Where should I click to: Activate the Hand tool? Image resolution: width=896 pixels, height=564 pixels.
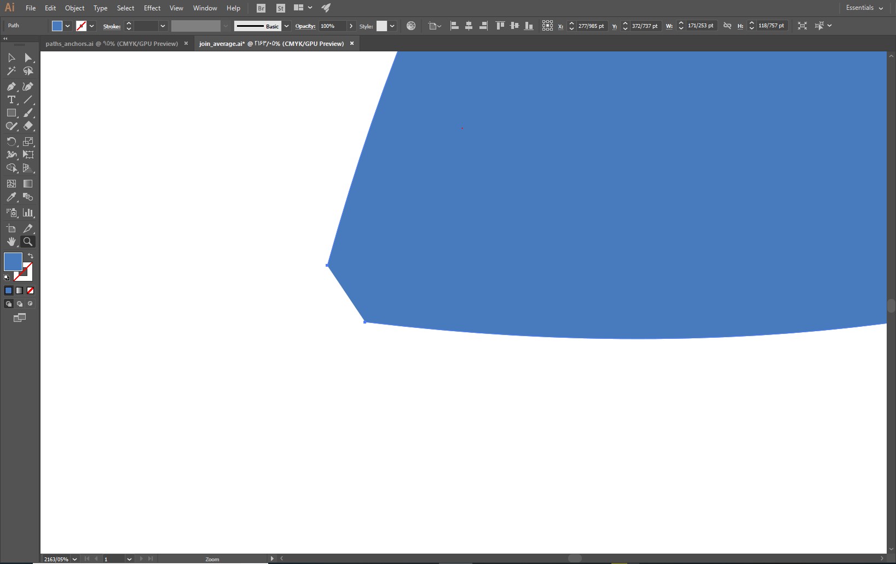tap(11, 242)
